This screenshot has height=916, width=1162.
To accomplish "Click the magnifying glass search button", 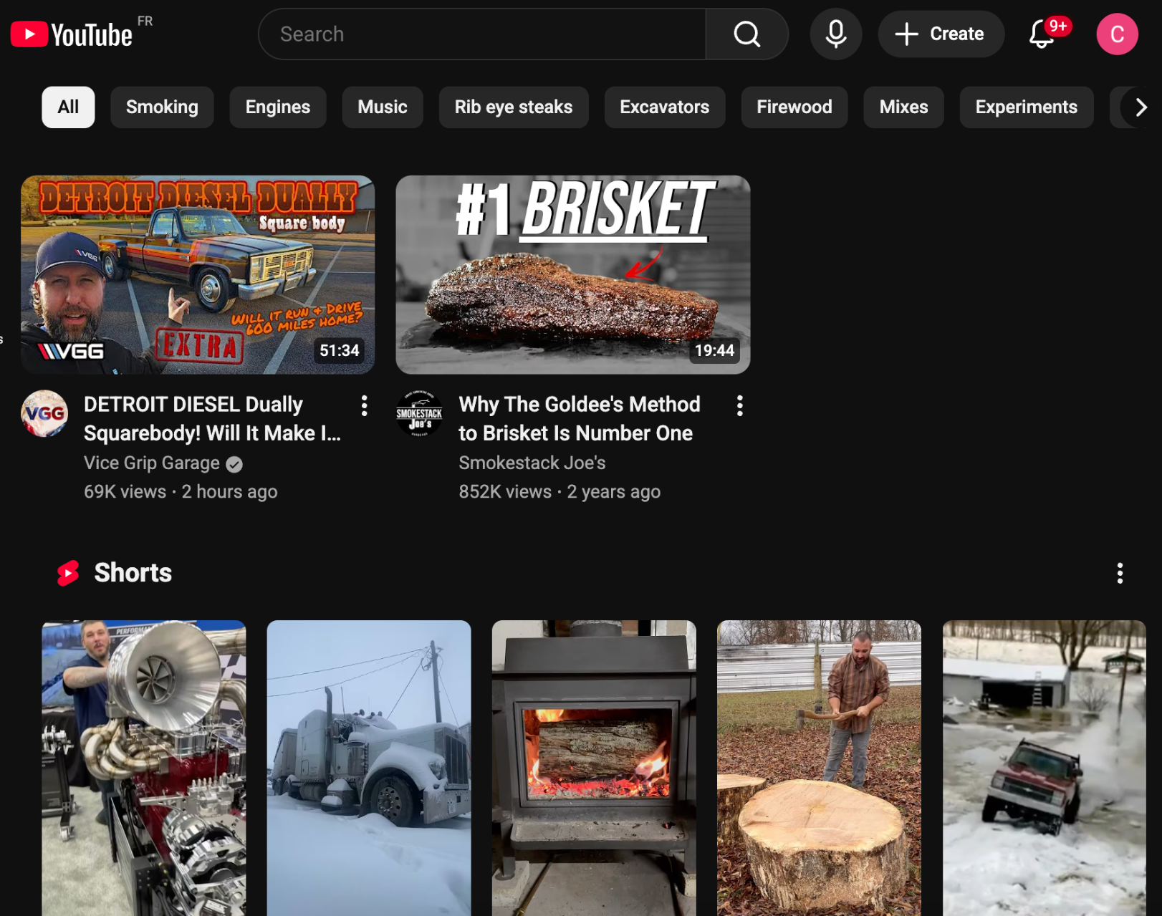I will [x=746, y=34].
